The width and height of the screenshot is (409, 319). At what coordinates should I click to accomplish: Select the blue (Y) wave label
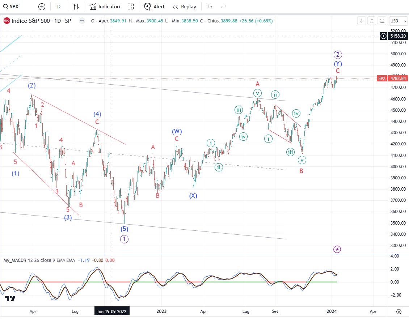[x=338, y=64]
